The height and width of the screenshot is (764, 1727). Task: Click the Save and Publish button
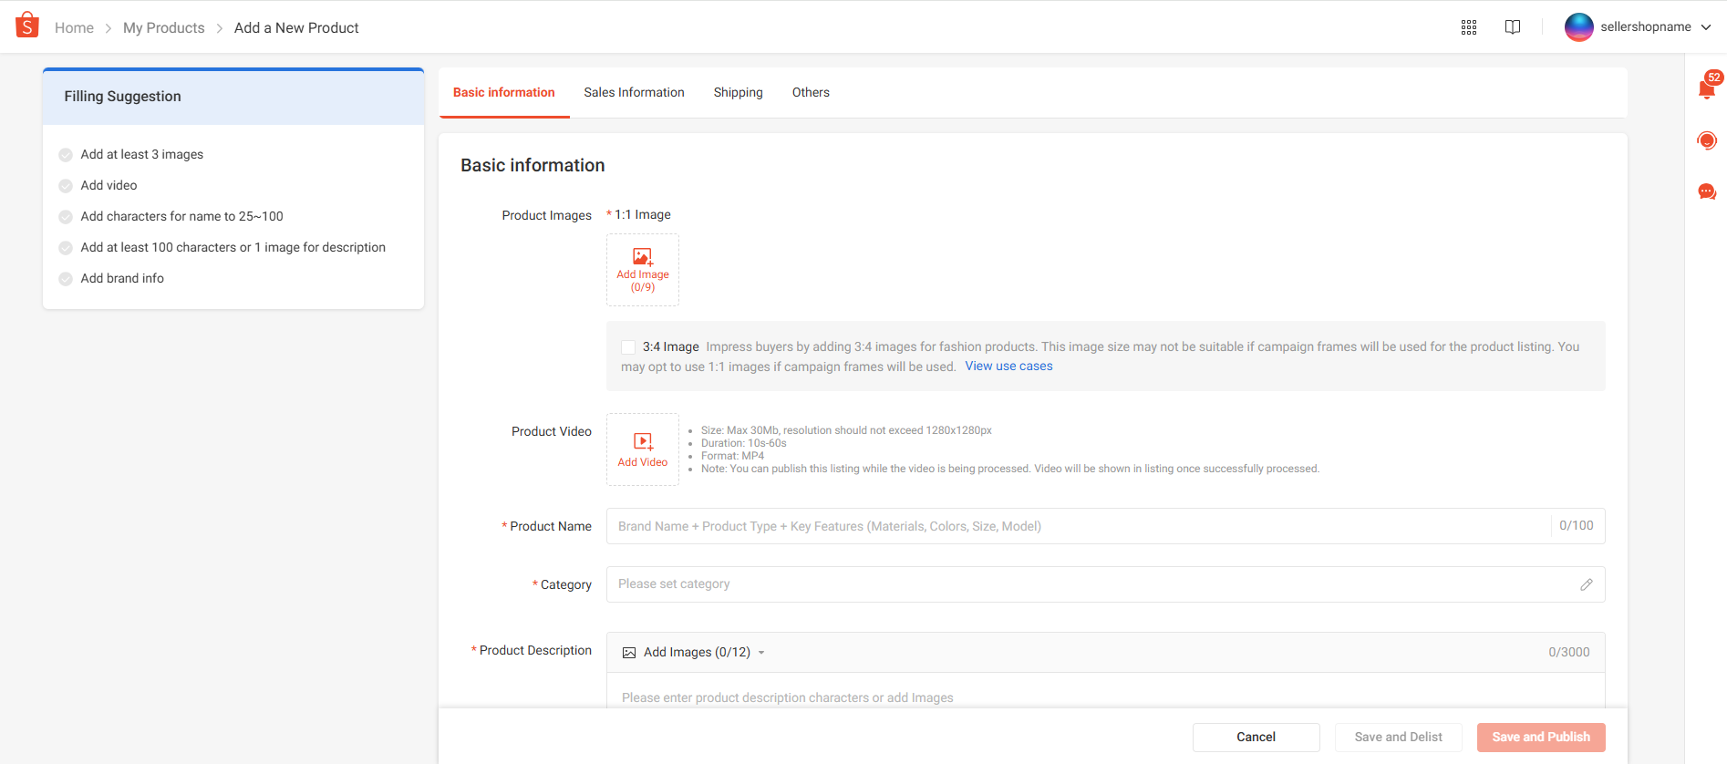[x=1541, y=737]
